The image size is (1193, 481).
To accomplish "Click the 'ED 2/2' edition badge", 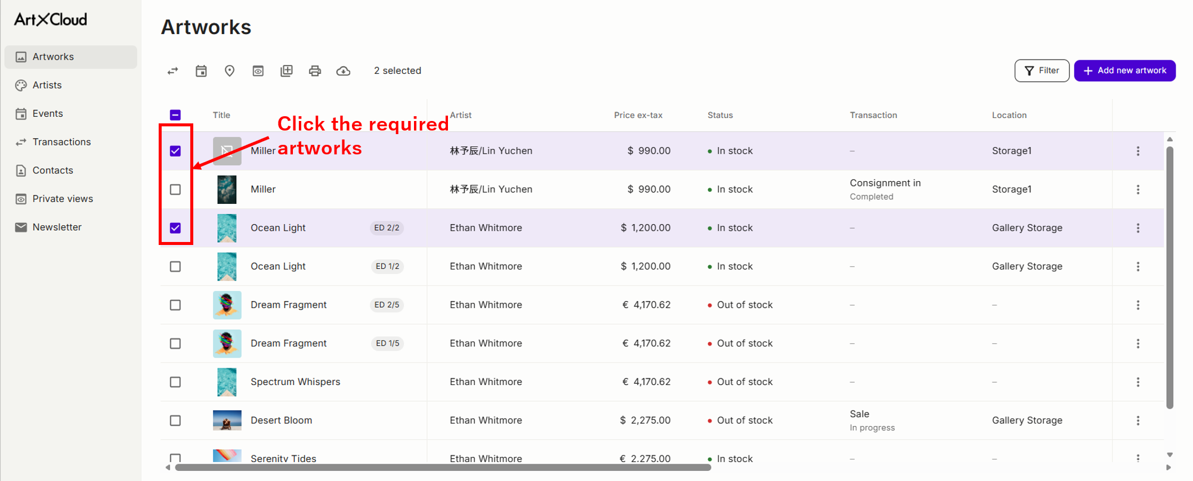I will pyautogui.click(x=387, y=228).
